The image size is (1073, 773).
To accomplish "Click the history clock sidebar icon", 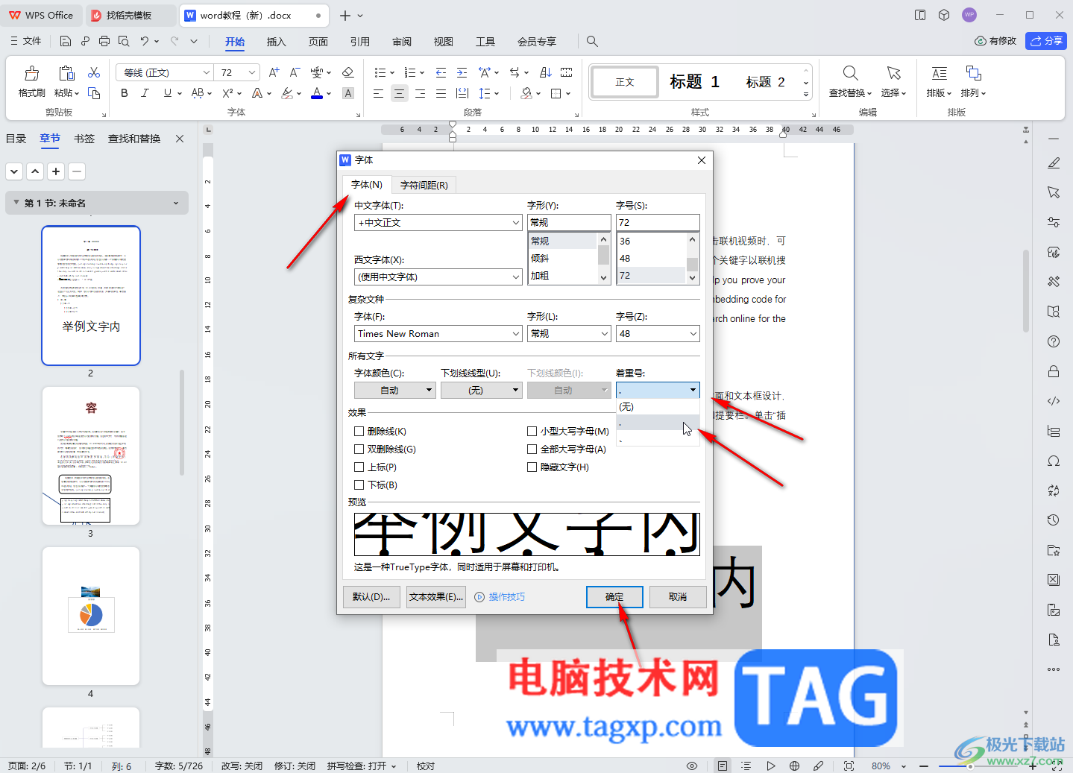I will click(x=1054, y=520).
